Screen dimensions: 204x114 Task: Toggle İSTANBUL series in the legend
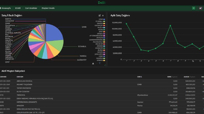(100, 21)
